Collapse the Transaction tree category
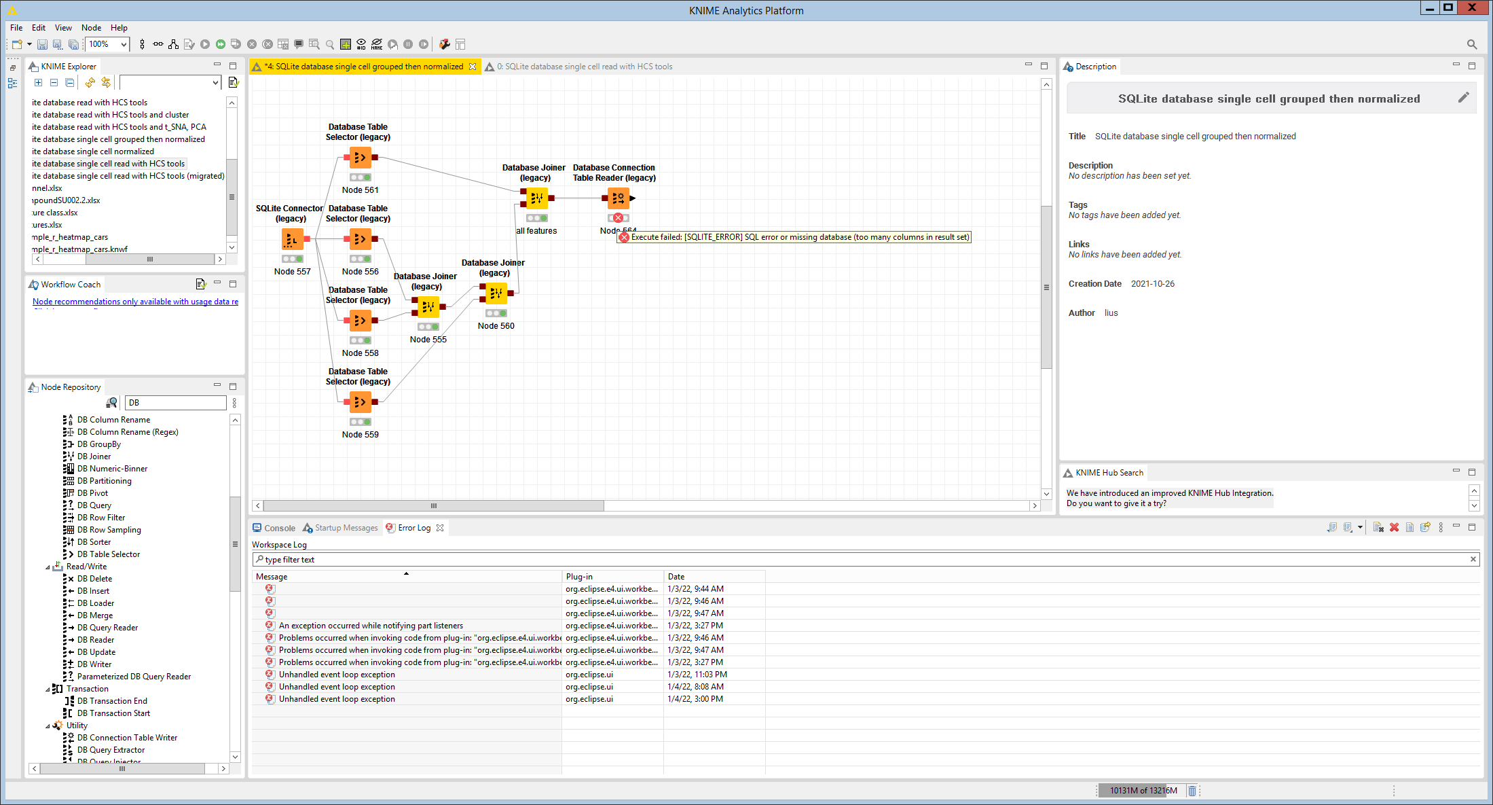This screenshot has width=1493, height=805. (x=48, y=689)
